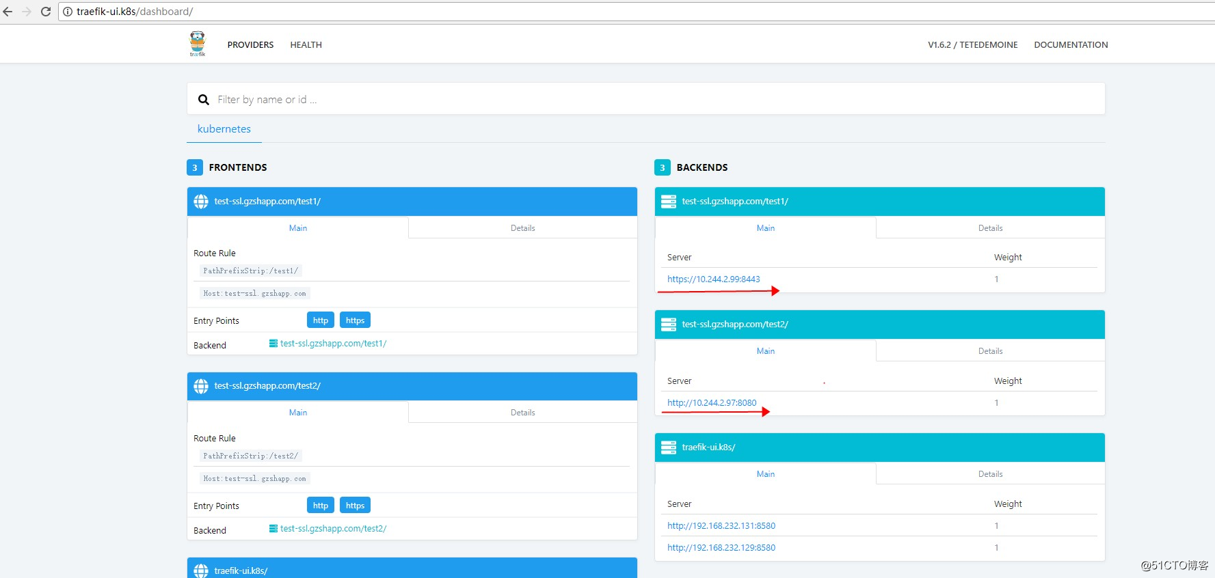Click the site info icon in the address bar
1215x578 pixels.
[68, 12]
